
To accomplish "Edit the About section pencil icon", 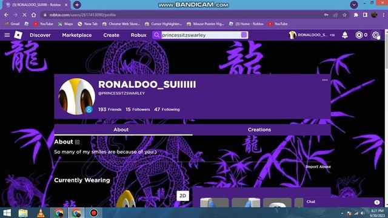I will click(x=77, y=142).
